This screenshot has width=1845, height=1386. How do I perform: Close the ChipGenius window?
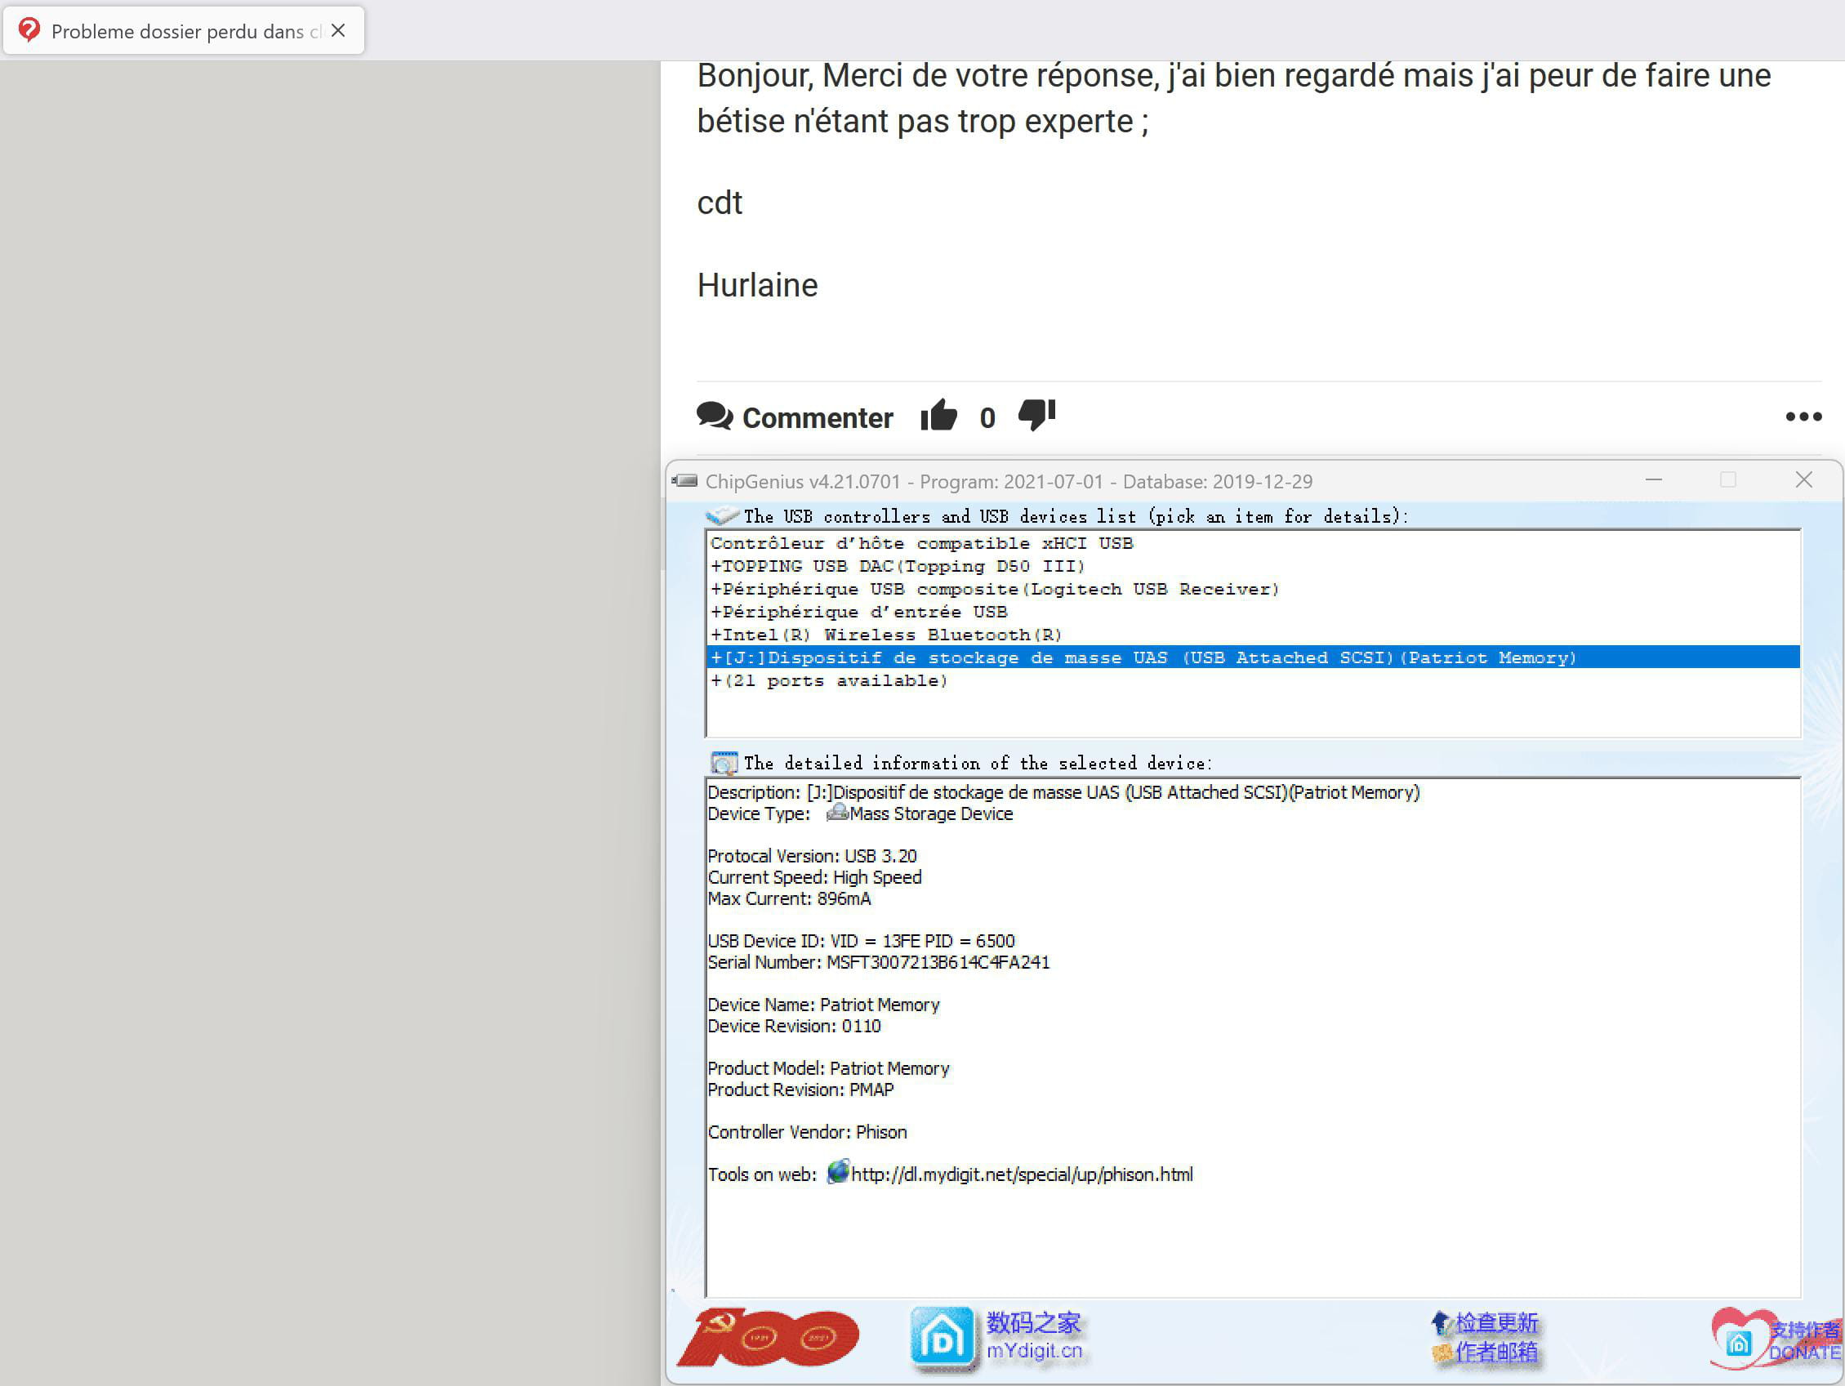(x=1803, y=479)
